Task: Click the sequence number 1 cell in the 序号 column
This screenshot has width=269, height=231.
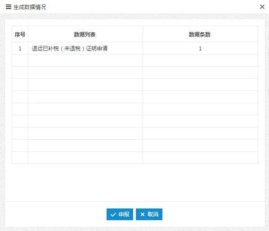Action: click(20, 49)
